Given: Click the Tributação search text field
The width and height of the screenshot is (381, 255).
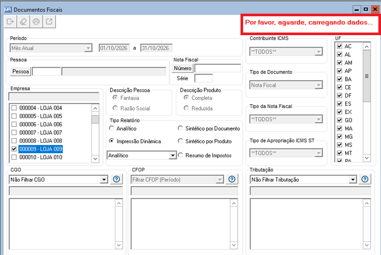Looking at the screenshot, I should pos(310,191).
